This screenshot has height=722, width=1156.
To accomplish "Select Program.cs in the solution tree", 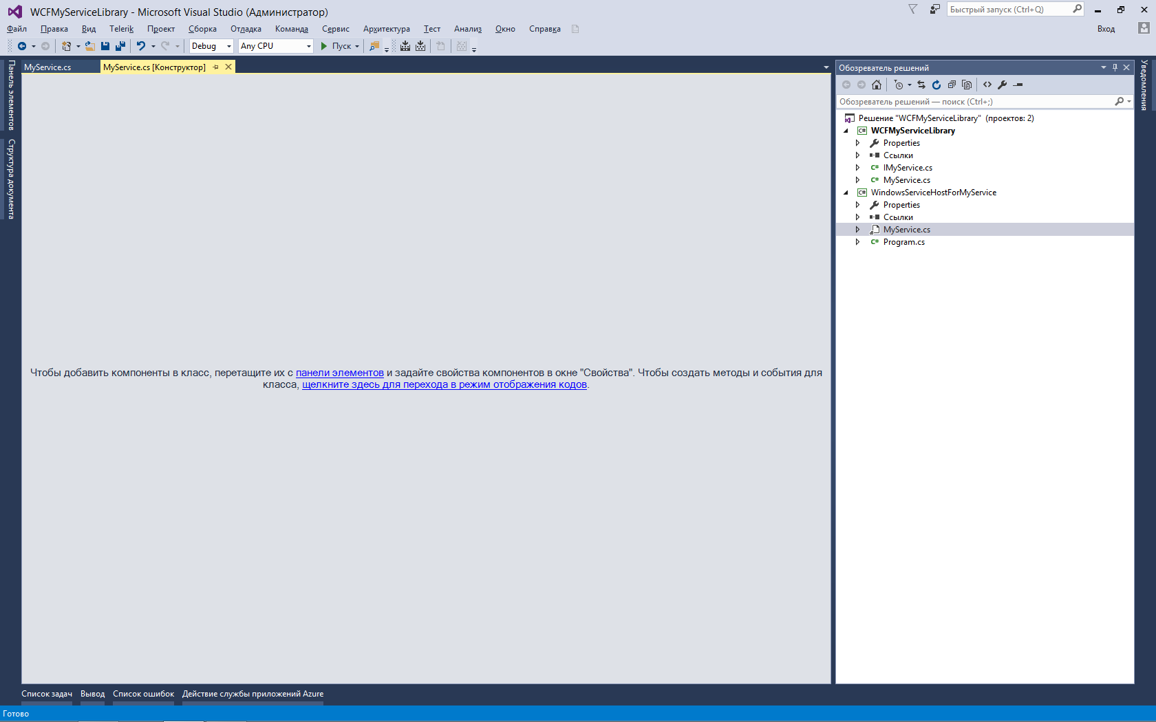I will tap(904, 242).
